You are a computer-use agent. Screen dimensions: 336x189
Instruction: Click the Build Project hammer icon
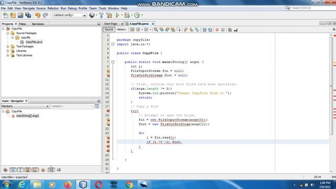(x=101, y=15)
